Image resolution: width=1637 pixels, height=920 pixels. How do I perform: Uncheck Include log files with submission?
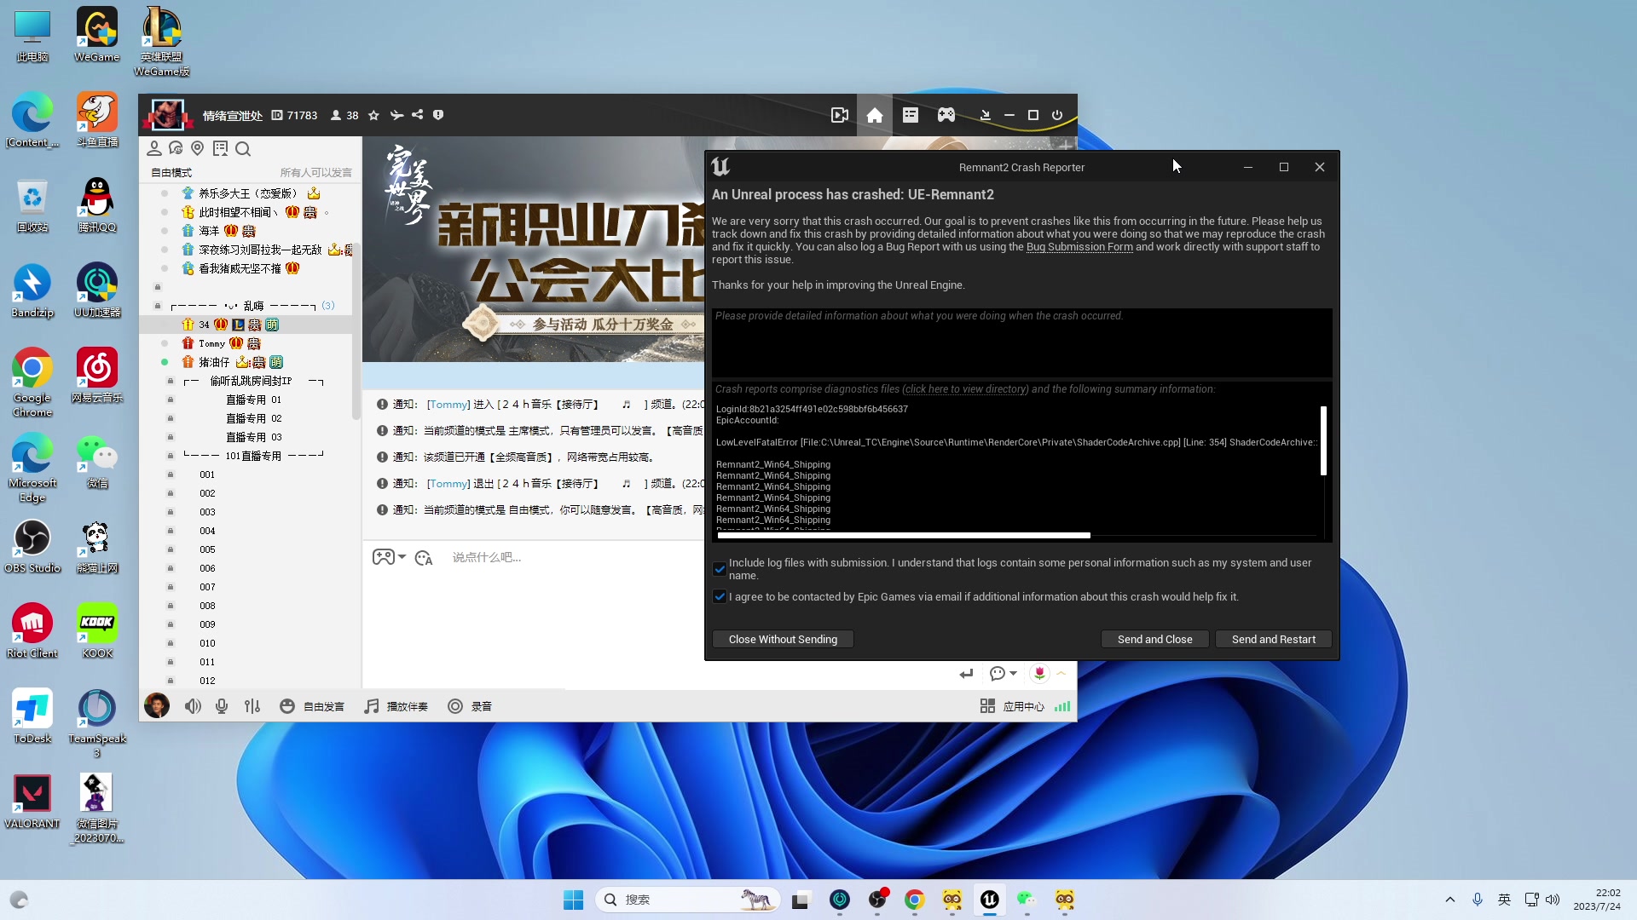720,569
